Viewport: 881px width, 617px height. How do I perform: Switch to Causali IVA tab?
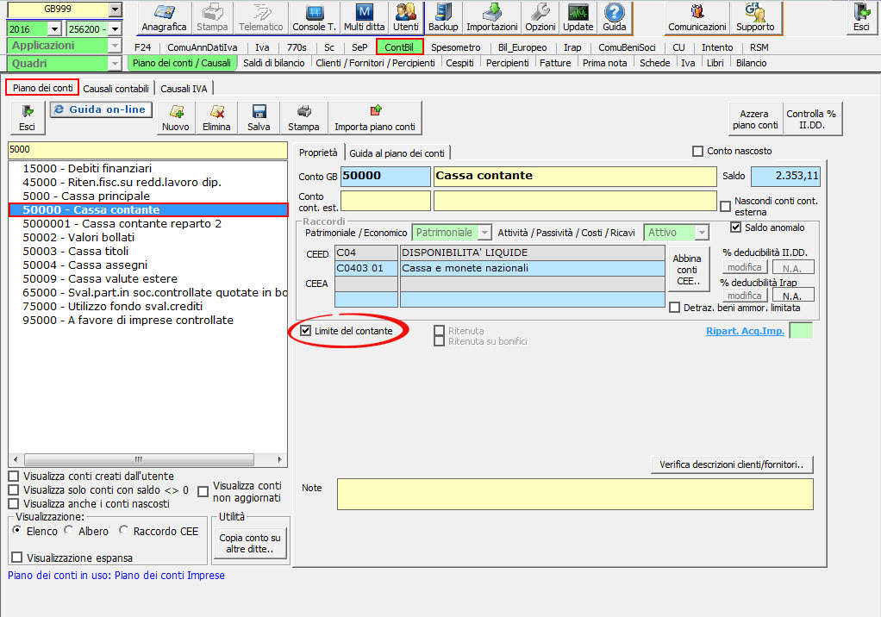pos(184,89)
